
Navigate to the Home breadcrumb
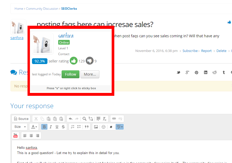(19, 9)
